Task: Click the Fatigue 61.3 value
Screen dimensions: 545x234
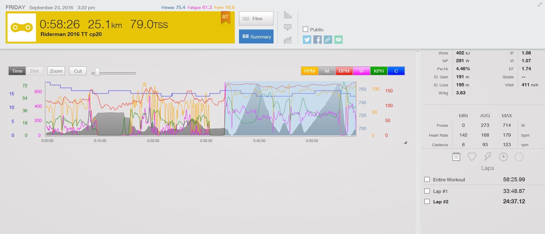Action: click(207, 7)
